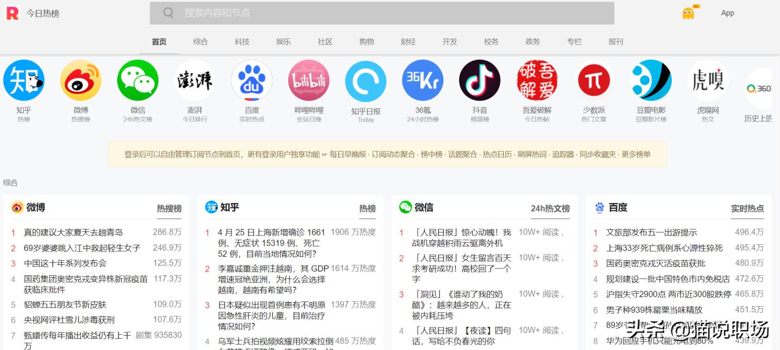Open the 娱乐 category tab
Screen dimensions: 780x350
pyautogui.click(x=283, y=42)
